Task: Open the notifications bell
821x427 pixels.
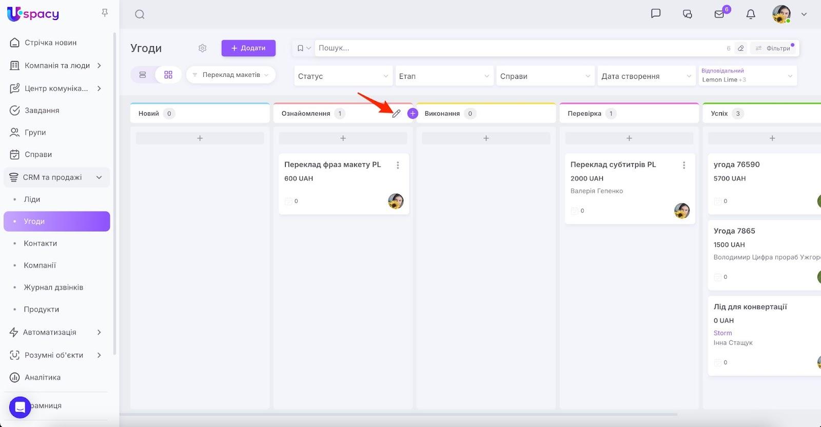Action: click(x=751, y=14)
